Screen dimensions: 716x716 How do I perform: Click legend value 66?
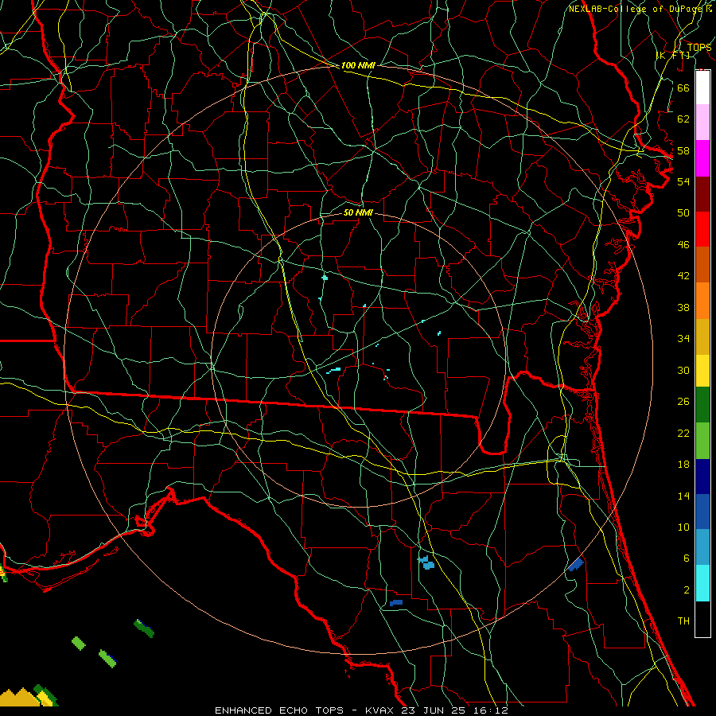point(683,88)
